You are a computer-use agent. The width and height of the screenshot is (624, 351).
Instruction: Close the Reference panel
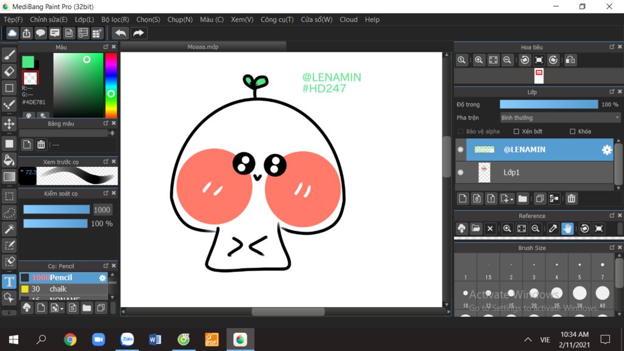pyautogui.click(x=620, y=216)
